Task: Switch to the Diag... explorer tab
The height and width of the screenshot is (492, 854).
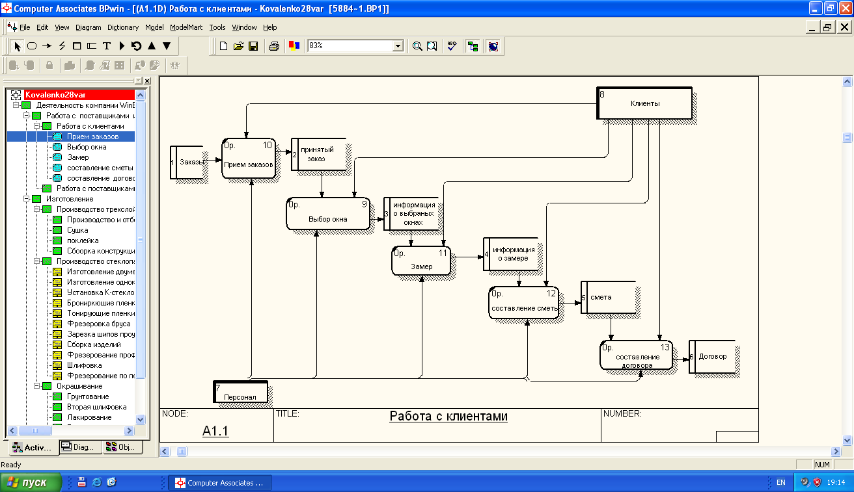Action: [x=81, y=447]
